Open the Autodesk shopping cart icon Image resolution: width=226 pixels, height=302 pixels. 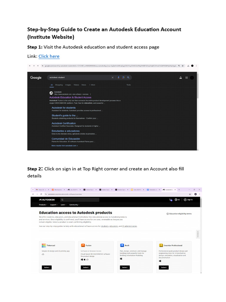(x=171, y=200)
